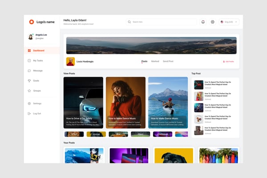Screen dimensions: 267x178
Task: Click the View Posts heading
Action: (x=69, y=73)
